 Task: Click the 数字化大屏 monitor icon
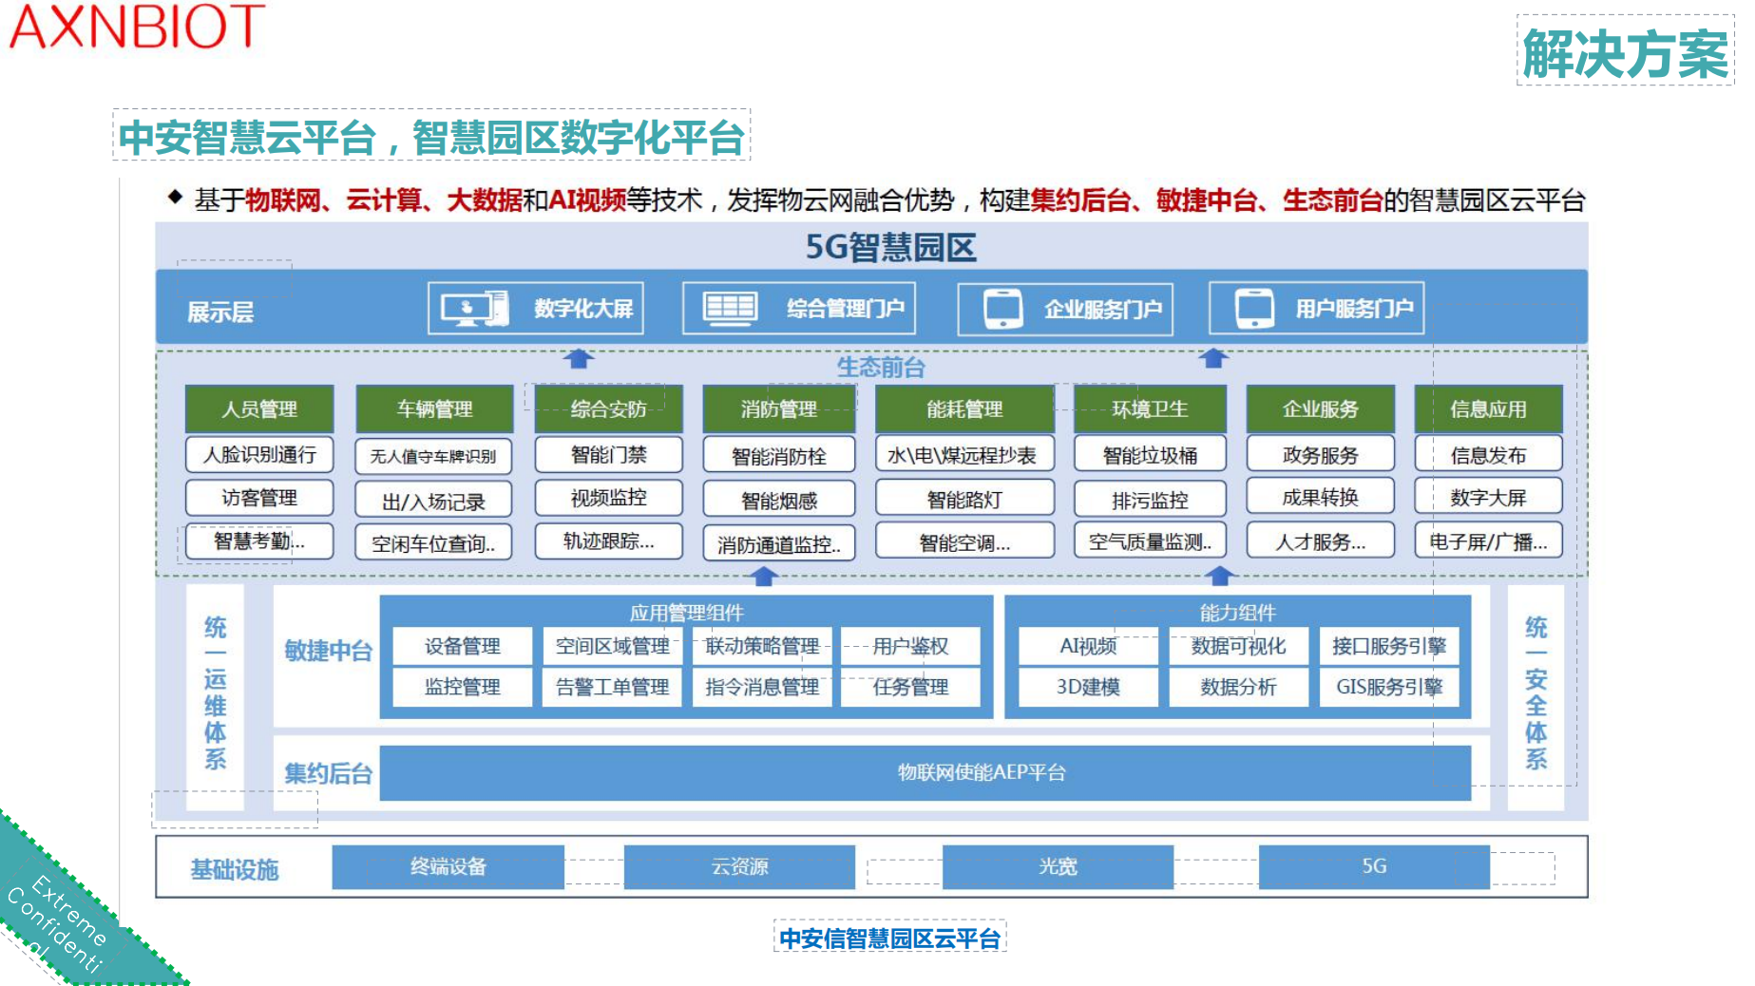point(474,309)
